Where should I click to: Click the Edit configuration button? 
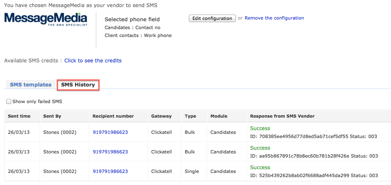click(x=212, y=18)
